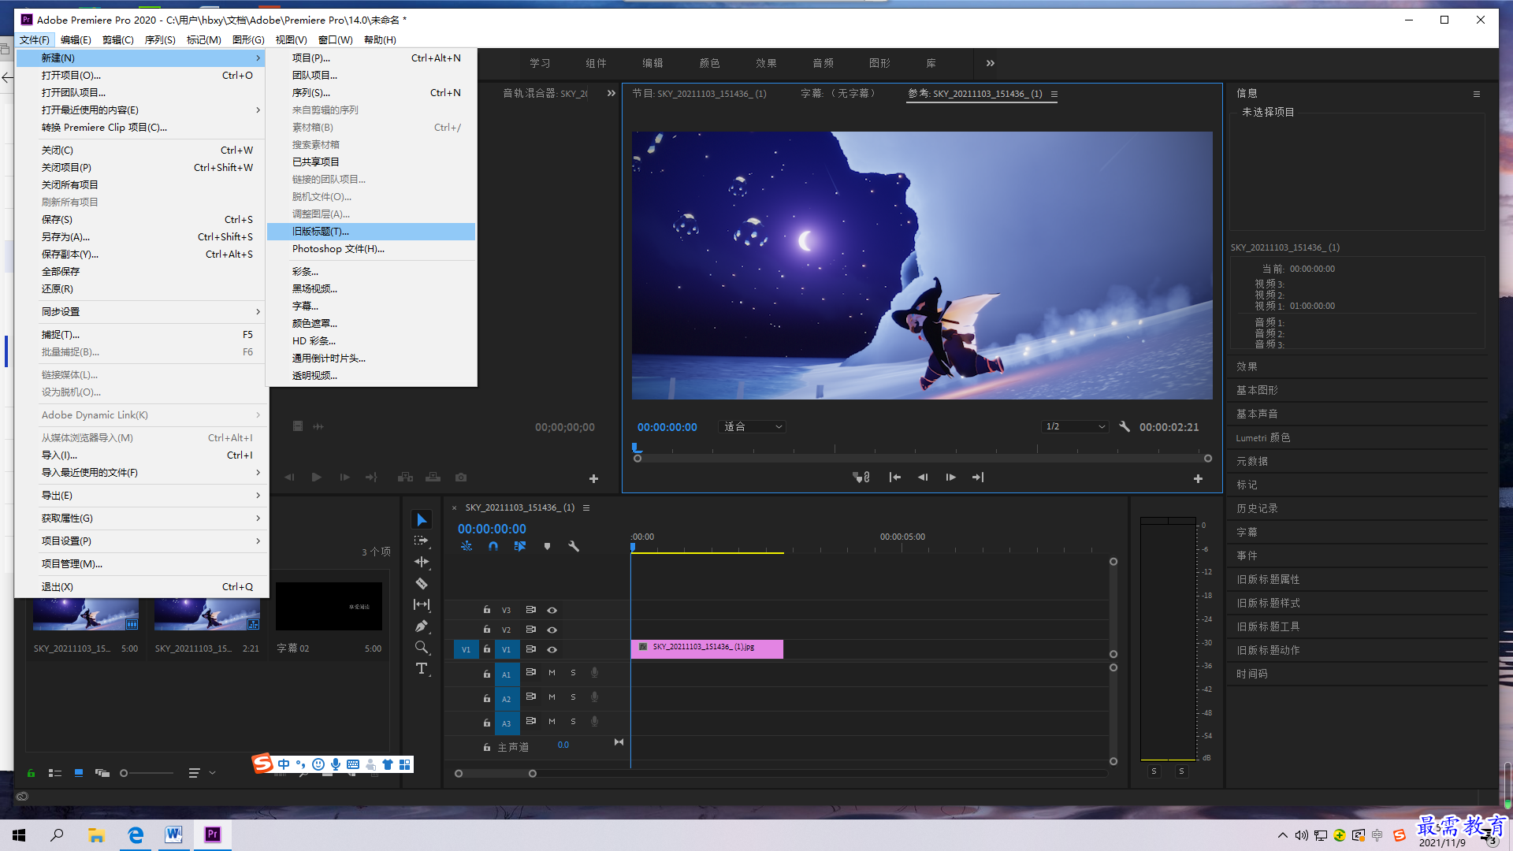Switch project panel to icon view
This screenshot has height=851, width=1513.
79,773
